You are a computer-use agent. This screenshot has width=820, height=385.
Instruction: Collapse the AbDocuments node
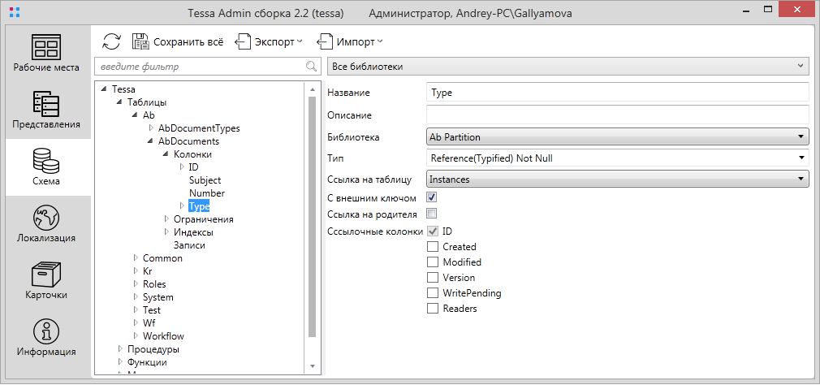click(152, 141)
